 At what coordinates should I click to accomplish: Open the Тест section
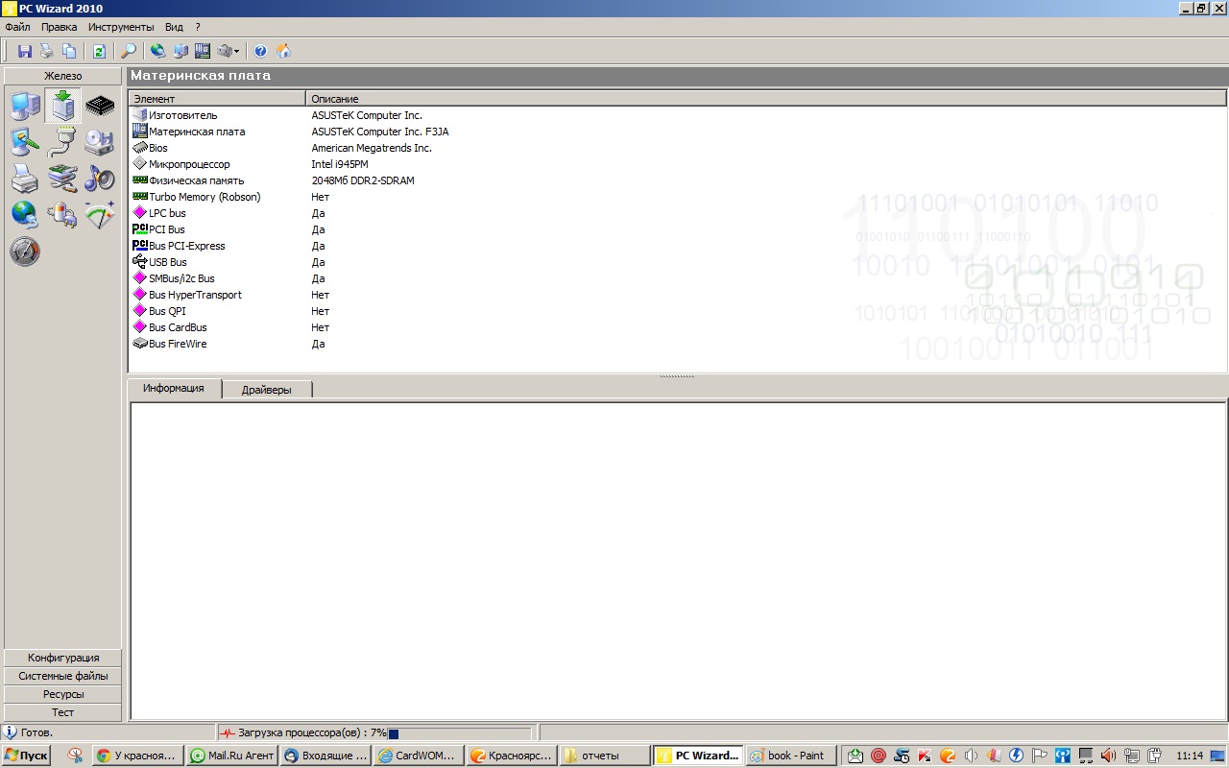pyautogui.click(x=62, y=712)
